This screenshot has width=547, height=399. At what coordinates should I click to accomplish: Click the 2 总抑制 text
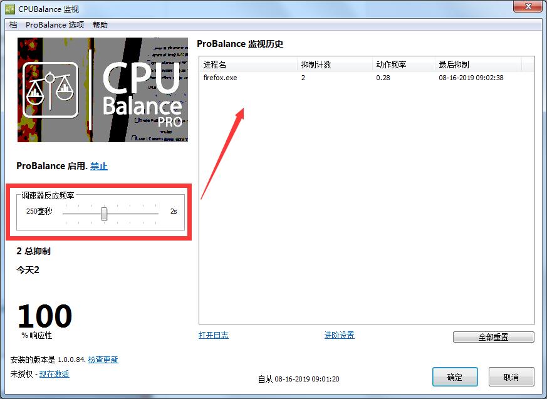click(33, 251)
